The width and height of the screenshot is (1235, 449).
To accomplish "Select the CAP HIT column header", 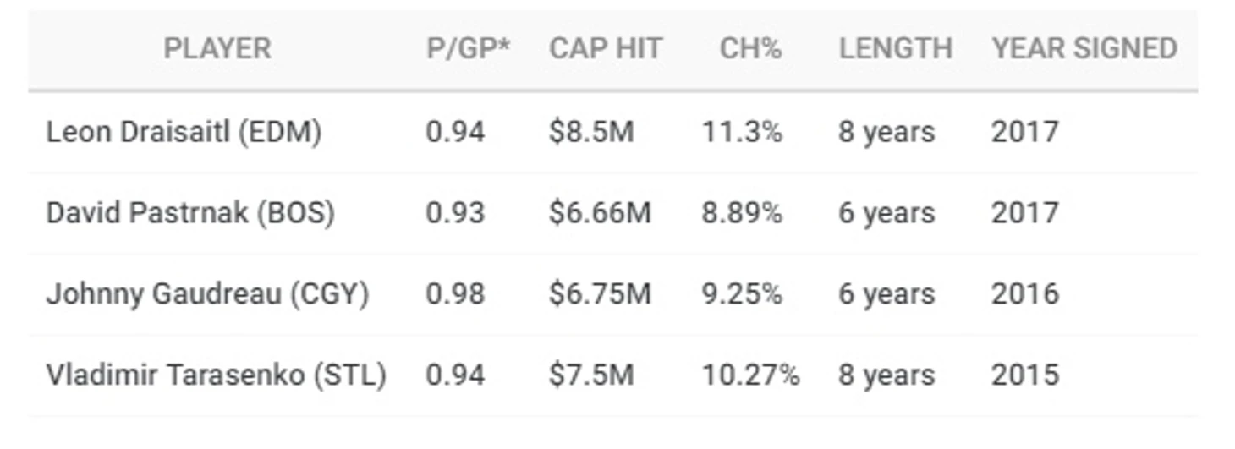I will click(x=605, y=48).
